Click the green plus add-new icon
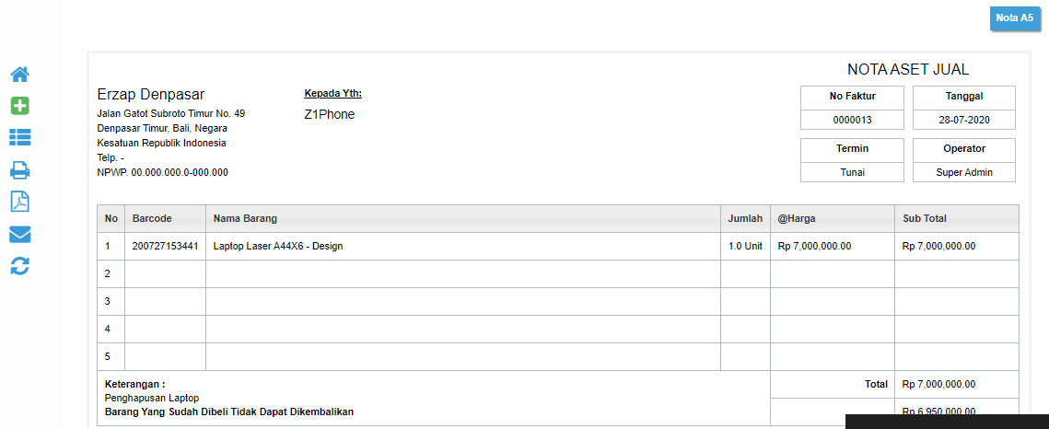Image resolution: width=1049 pixels, height=429 pixels. 20,106
